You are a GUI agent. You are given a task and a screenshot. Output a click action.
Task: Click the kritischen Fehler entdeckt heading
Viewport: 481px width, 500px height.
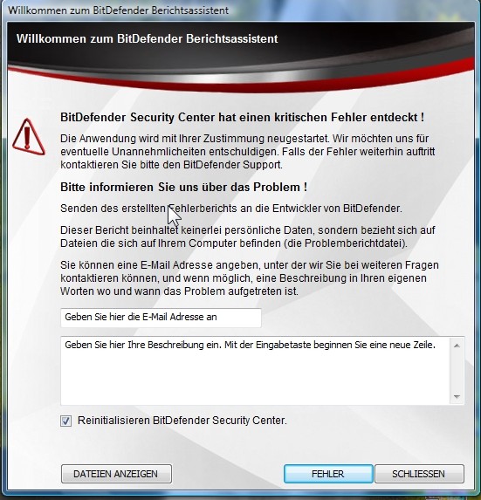(x=243, y=117)
